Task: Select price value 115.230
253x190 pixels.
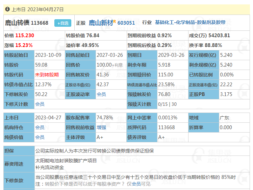Action: coord(25,35)
